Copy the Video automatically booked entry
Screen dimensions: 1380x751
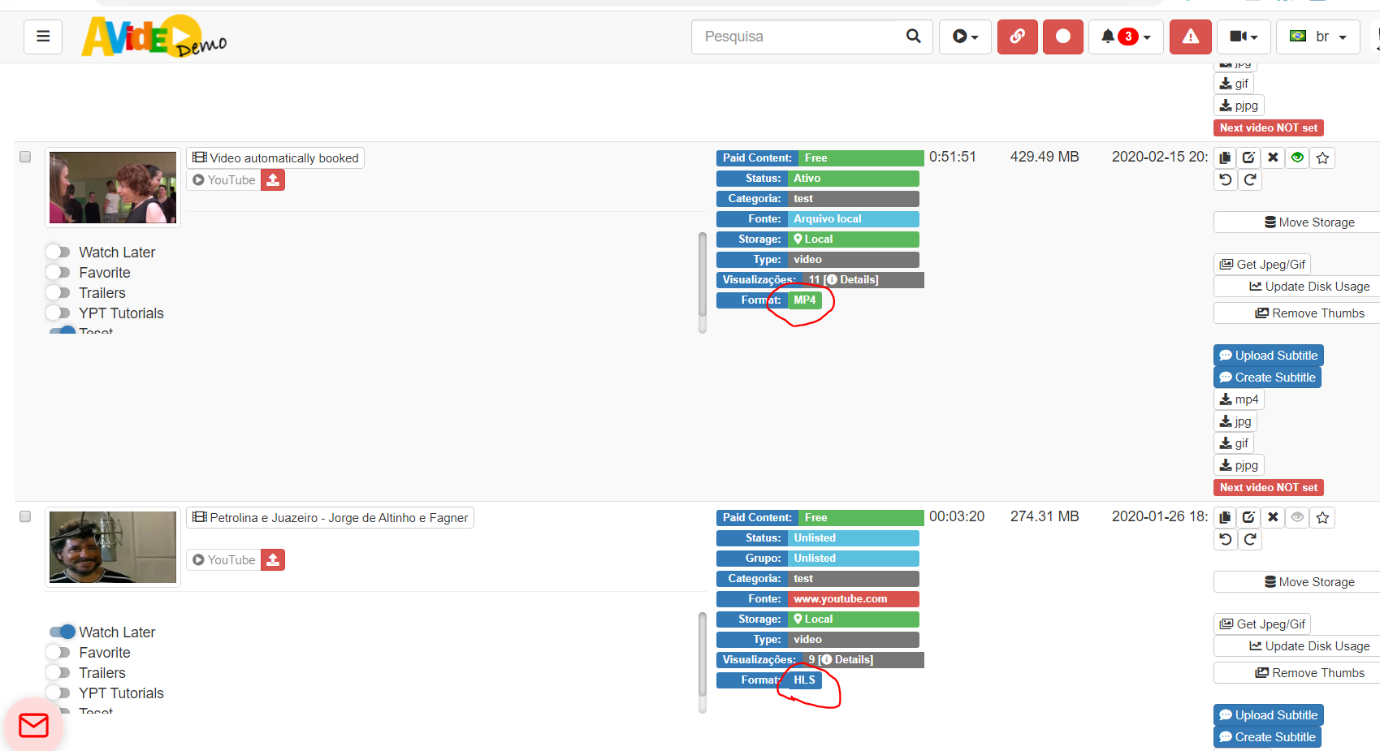coord(1225,158)
